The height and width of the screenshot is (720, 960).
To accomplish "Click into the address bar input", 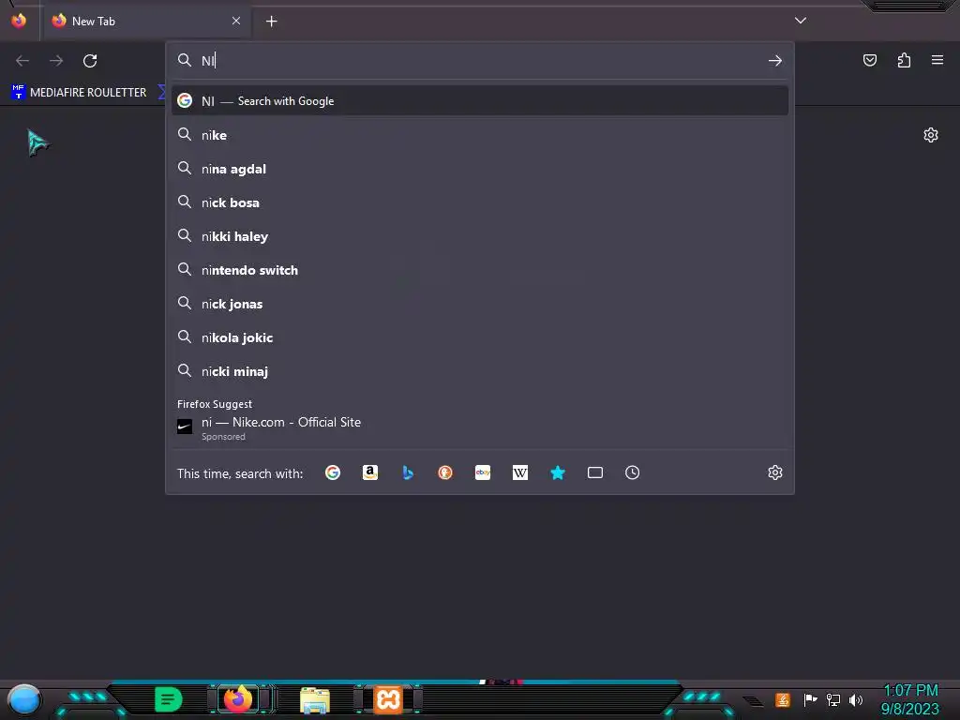I will pos(481,61).
